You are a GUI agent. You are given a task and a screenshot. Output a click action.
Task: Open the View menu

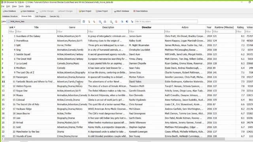[x=14, y=6]
